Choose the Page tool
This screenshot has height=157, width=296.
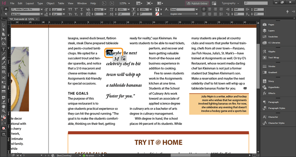pyautogui.click(x=4, y=34)
